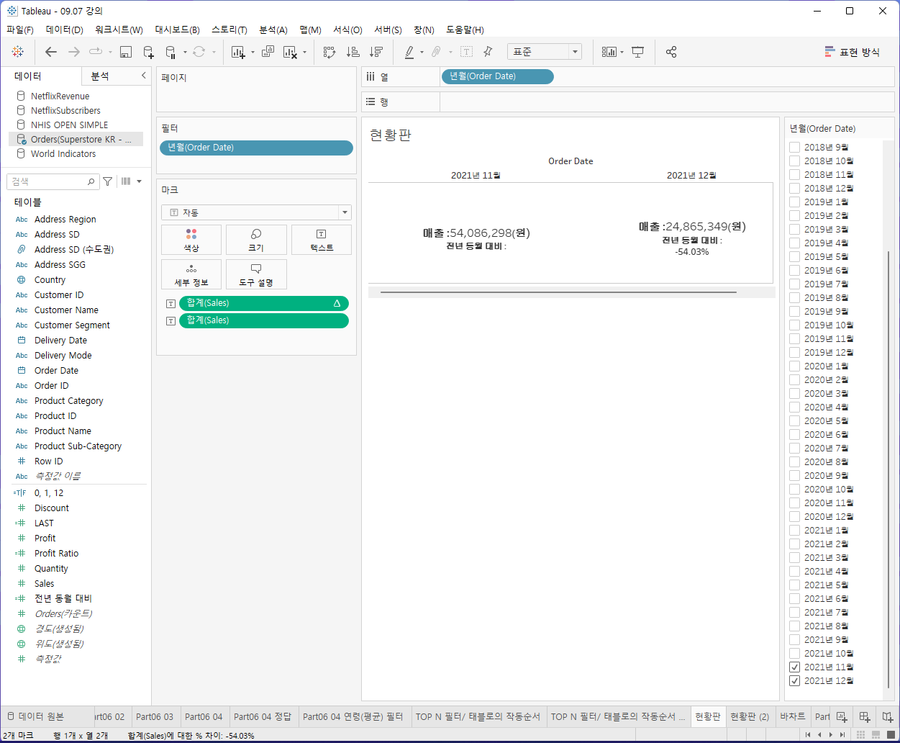Click the data pane search field
Screen dimensions: 900x743
click(x=53, y=181)
